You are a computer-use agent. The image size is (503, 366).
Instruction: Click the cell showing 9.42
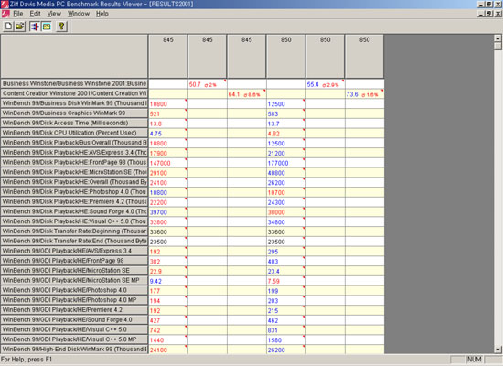click(167, 281)
